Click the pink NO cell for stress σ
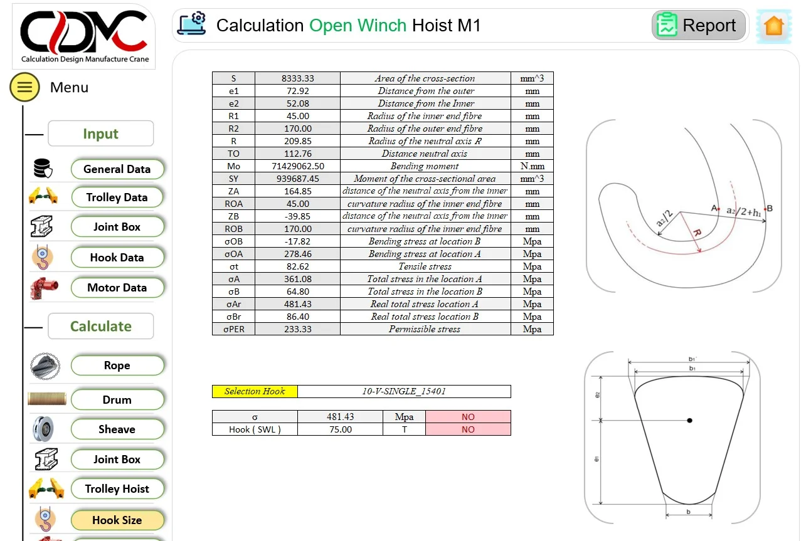Screen dimensions: 801x541 [x=468, y=417]
